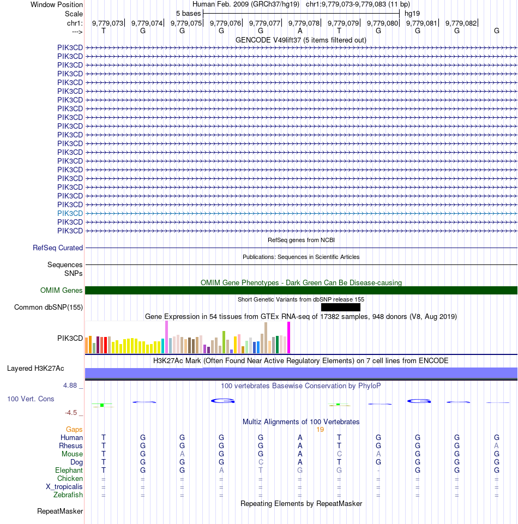The width and height of the screenshot is (518, 524).
Task: Click the GTEx Gene Expression track title
Action: 301,316
